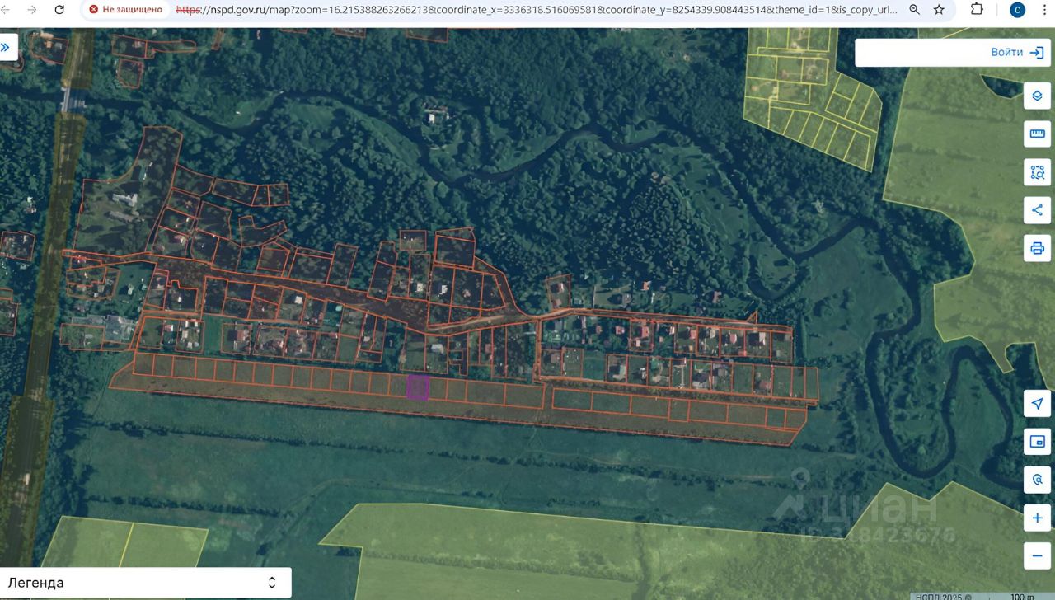The image size is (1055, 600).
Task: Click the rotation reset search icon
Action: tap(1037, 480)
